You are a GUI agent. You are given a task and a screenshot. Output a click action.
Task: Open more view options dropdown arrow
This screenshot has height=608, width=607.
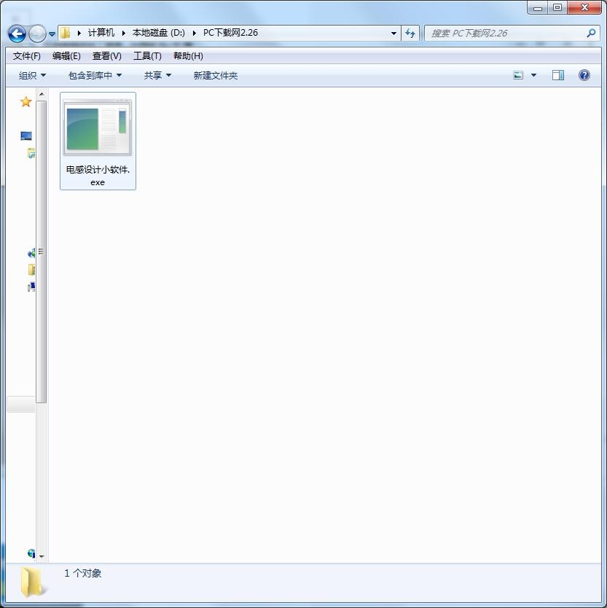click(x=533, y=75)
